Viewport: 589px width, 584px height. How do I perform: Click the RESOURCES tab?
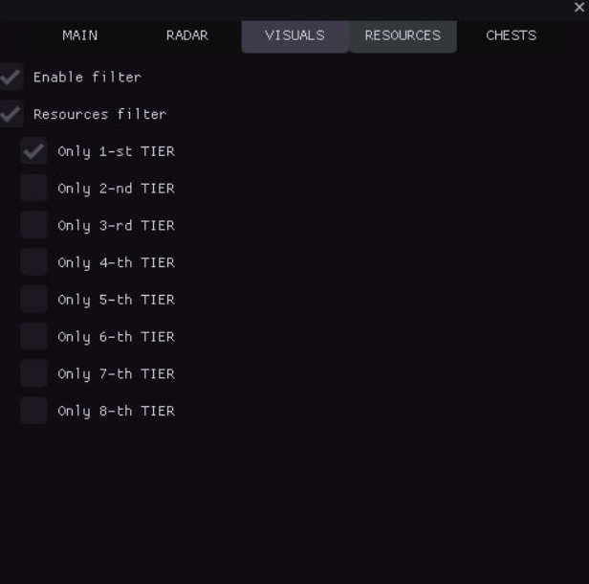tap(403, 35)
